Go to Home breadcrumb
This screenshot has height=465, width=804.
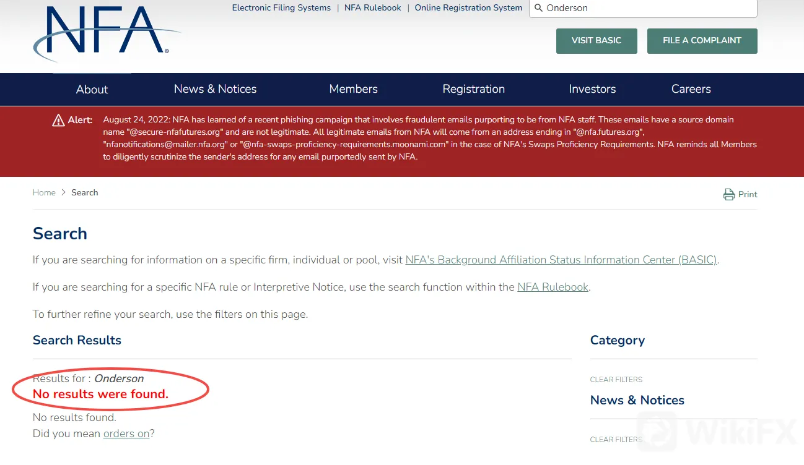(x=44, y=193)
